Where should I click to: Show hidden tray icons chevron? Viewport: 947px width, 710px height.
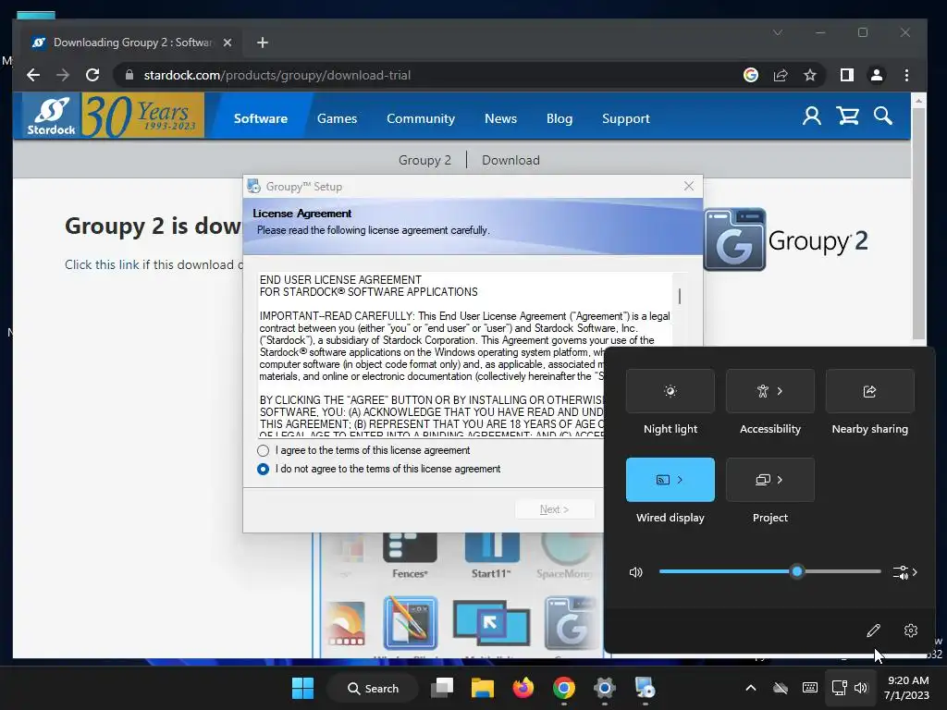[750, 688]
